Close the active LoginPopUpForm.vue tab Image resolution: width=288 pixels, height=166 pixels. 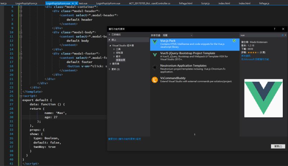point(76,3)
